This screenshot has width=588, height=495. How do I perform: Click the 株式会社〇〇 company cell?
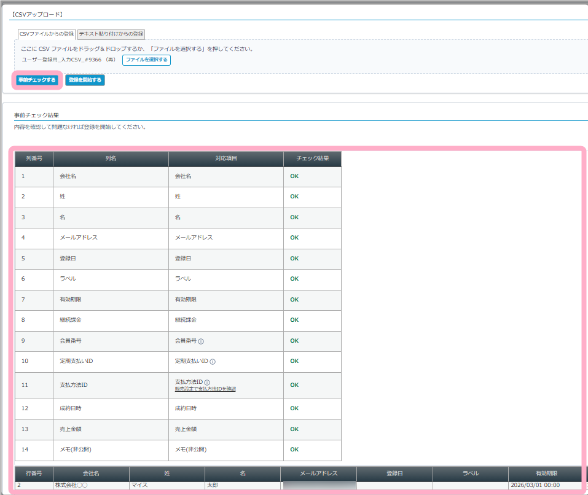click(x=73, y=485)
